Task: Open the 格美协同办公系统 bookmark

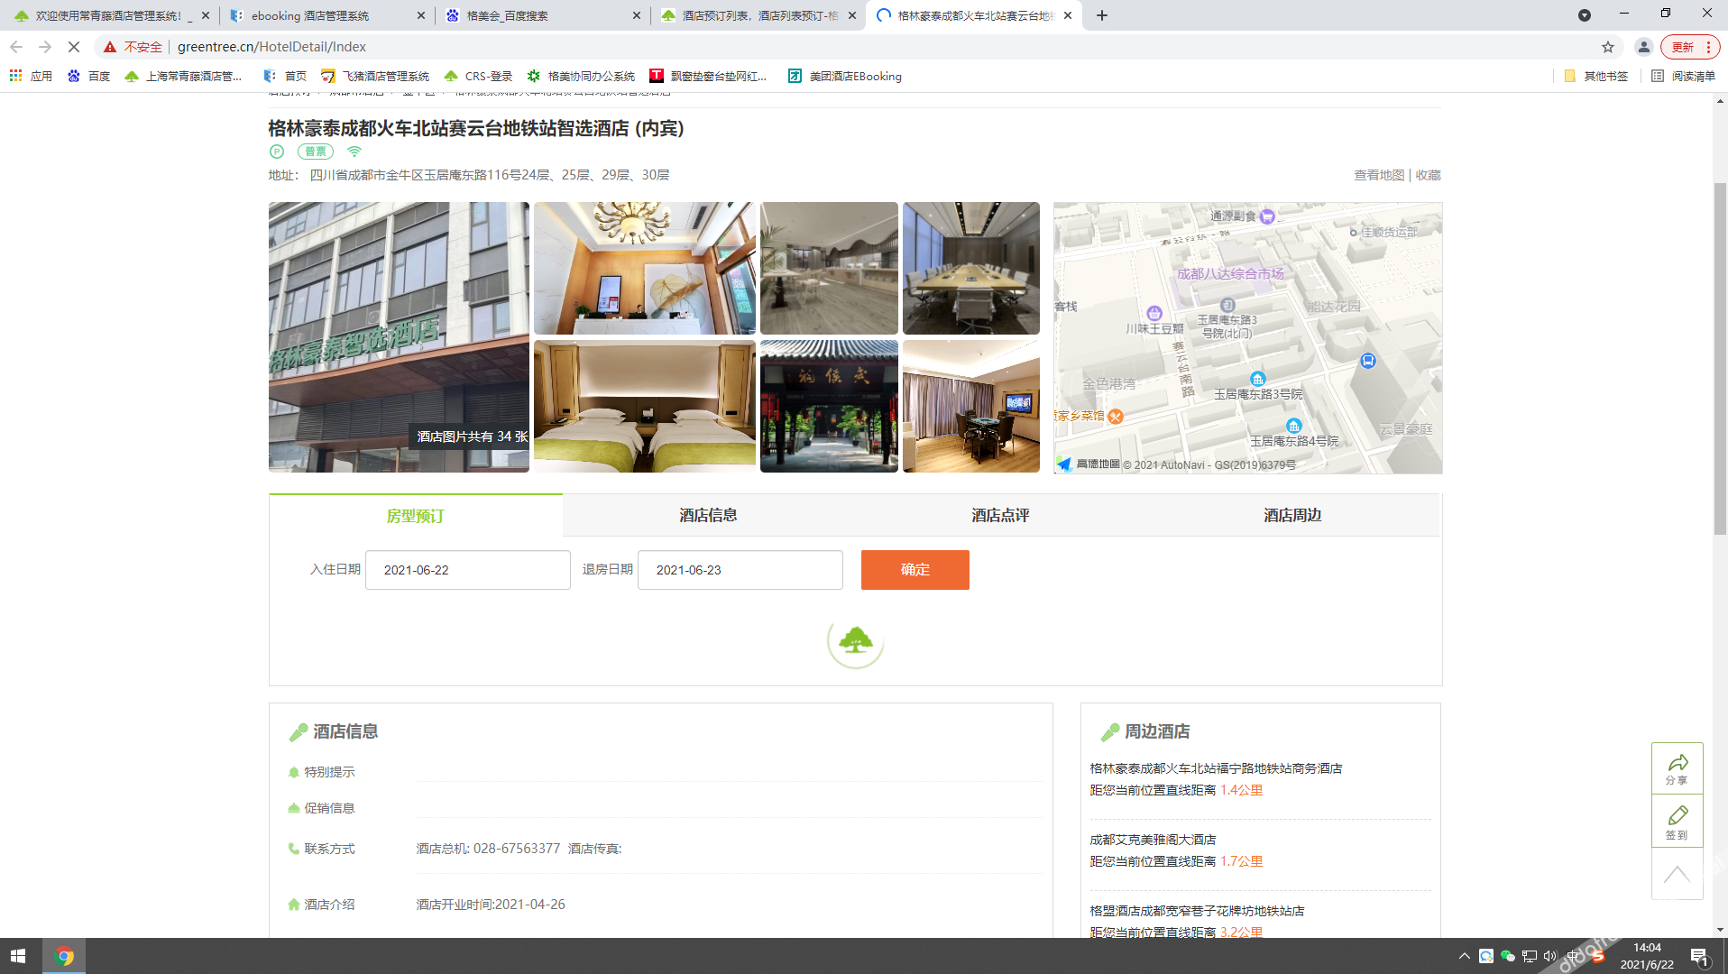Action: [x=581, y=77]
